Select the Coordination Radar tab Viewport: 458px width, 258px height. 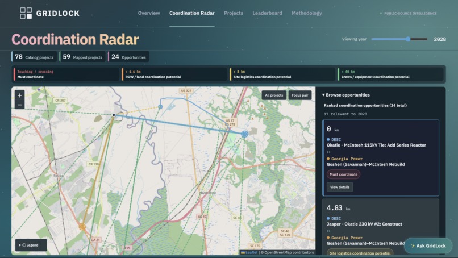(x=192, y=13)
